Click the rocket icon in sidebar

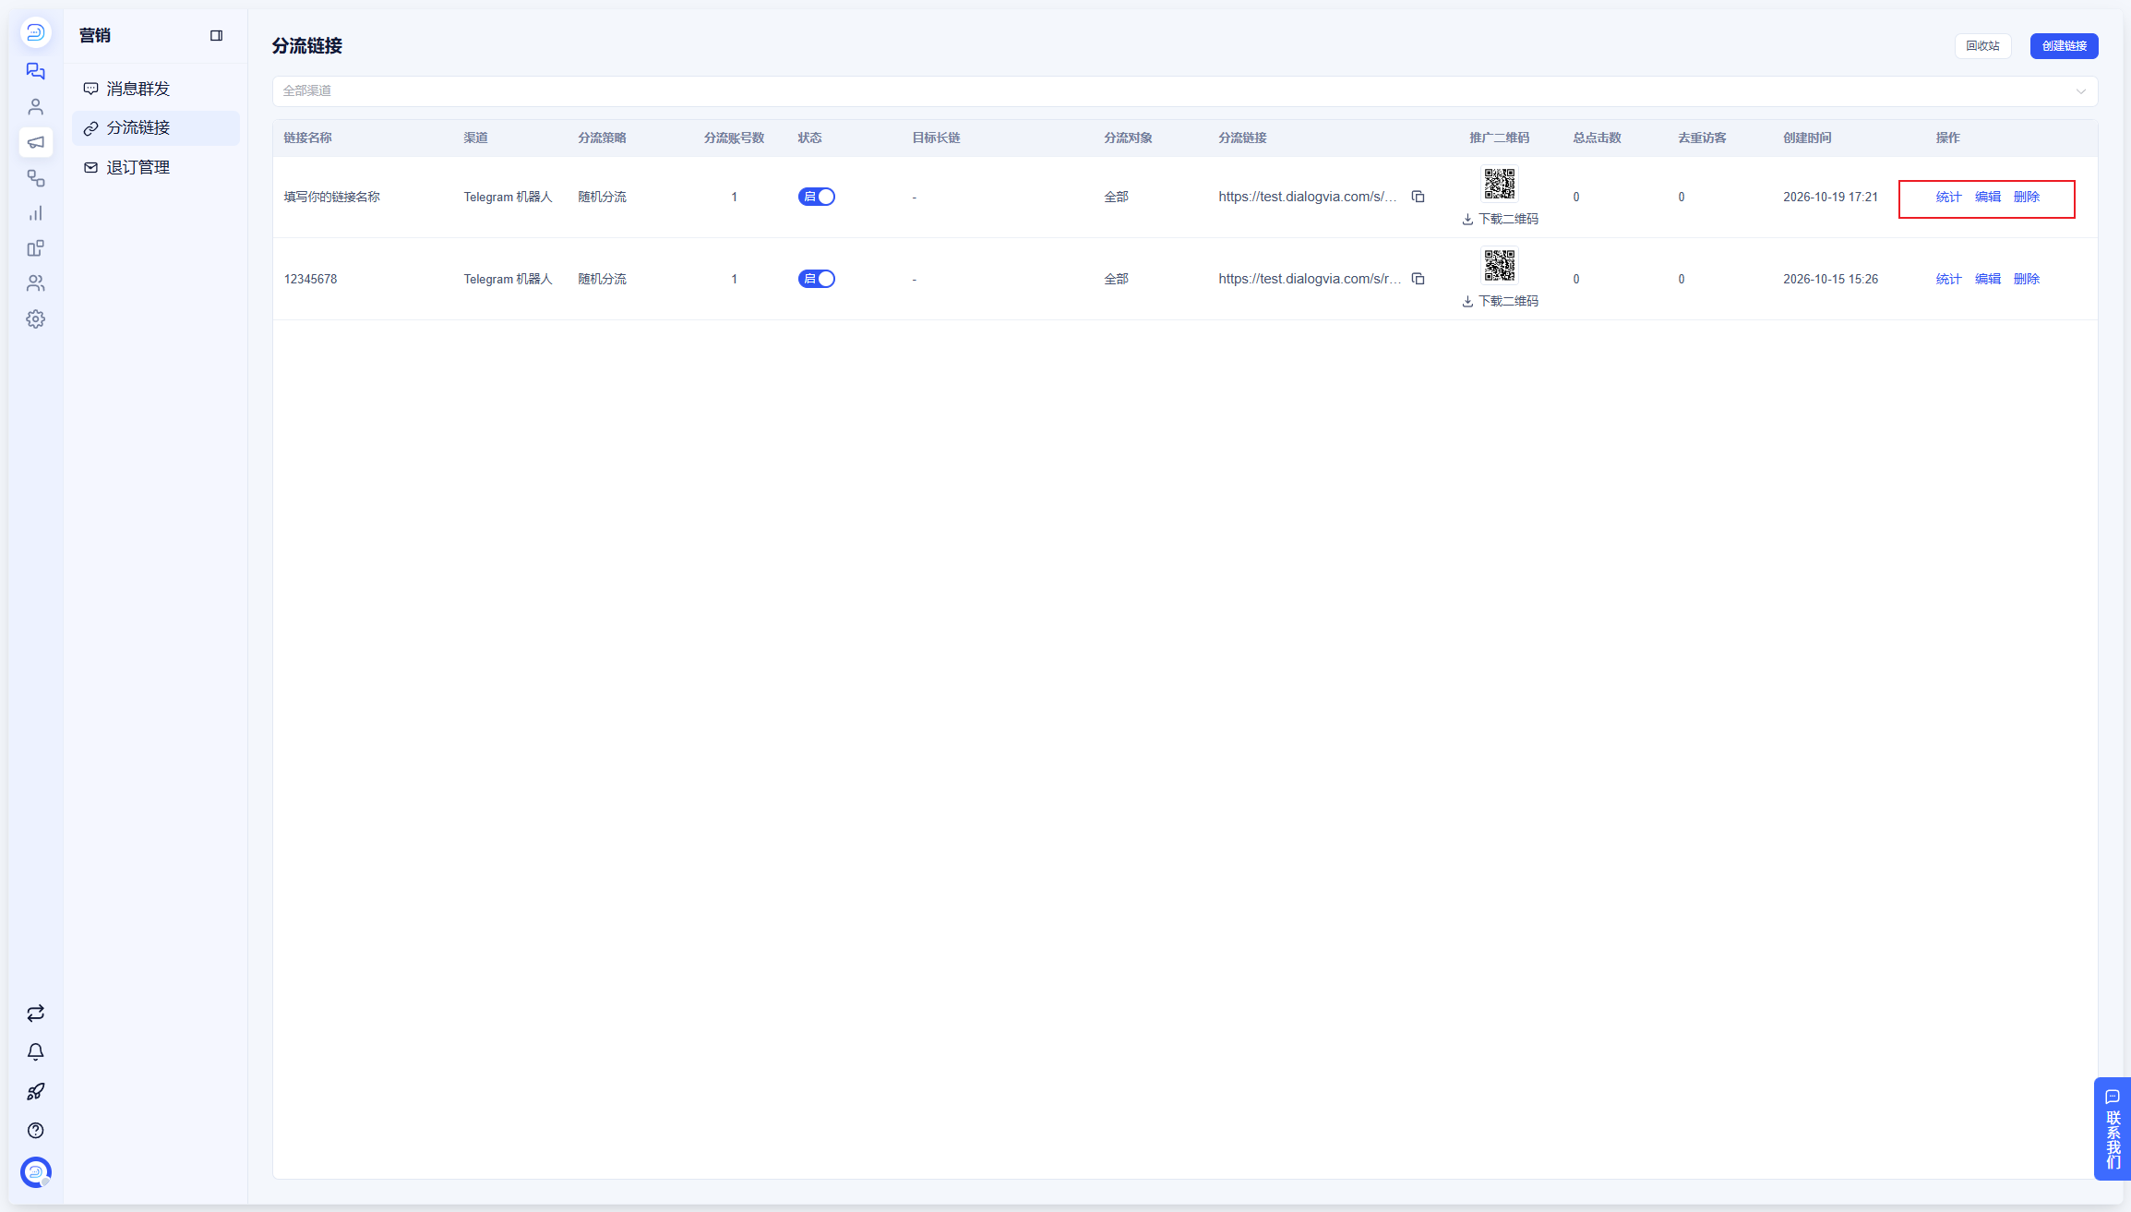35,1092
